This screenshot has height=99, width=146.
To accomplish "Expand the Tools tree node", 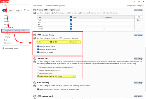I will (x=3, y=15).
